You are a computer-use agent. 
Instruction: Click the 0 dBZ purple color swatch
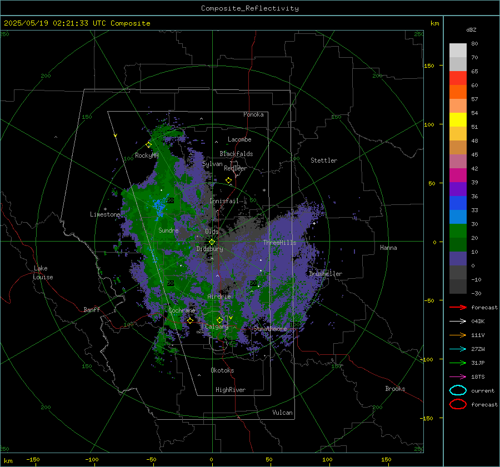[x=458, y=259]
